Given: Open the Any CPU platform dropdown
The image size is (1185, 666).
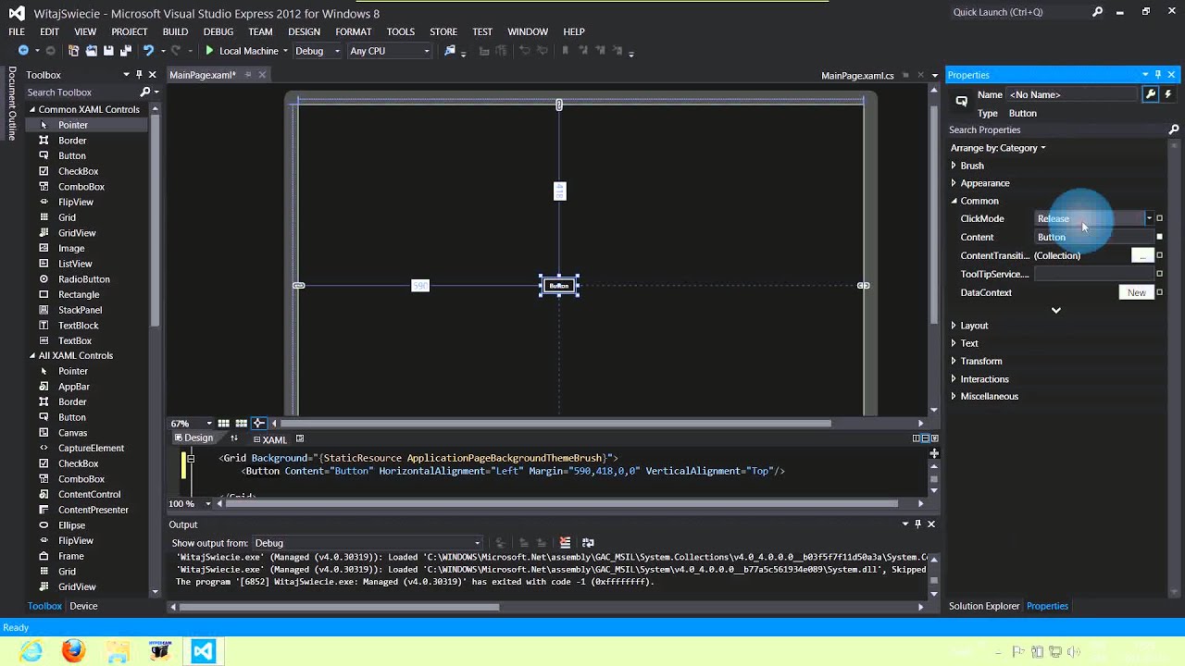Looking at the screenshot, I should 427,52.
